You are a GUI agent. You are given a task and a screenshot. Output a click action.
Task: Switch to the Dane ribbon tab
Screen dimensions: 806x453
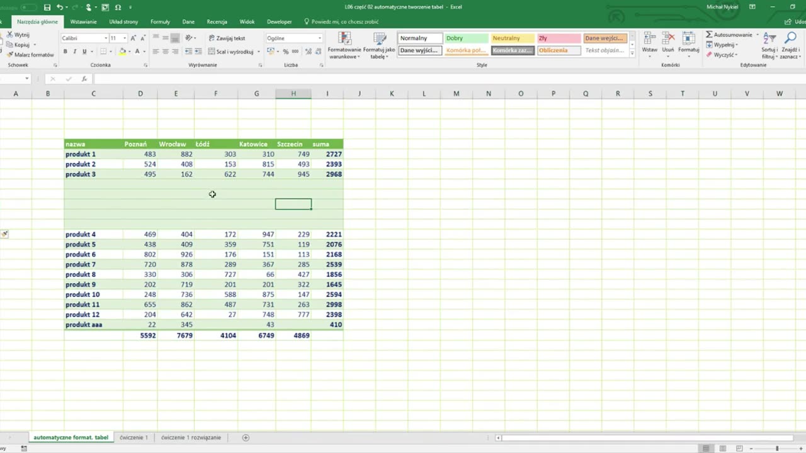point(188,21)
